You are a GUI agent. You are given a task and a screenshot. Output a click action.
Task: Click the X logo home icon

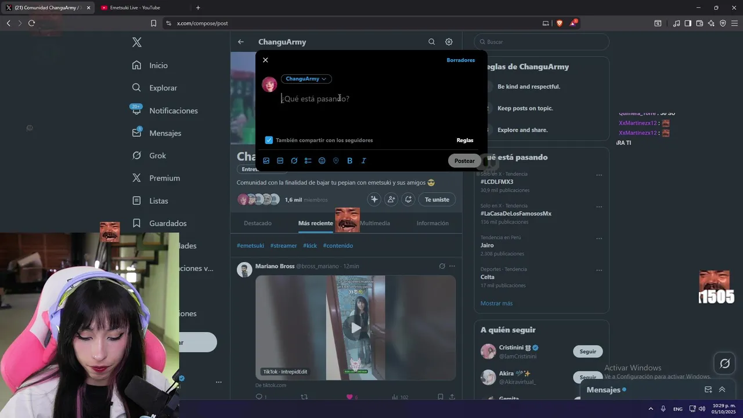click(x=137, y=42)
